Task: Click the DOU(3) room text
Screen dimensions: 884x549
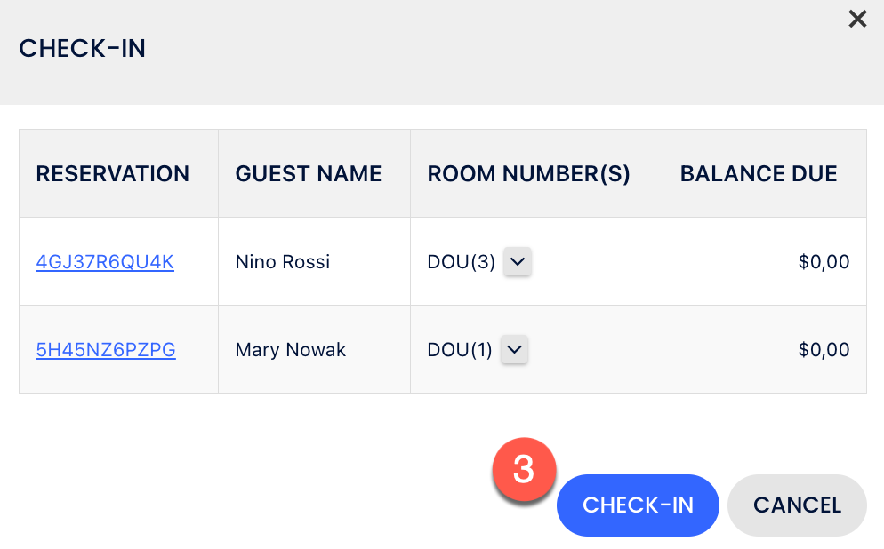Action: 461,262
